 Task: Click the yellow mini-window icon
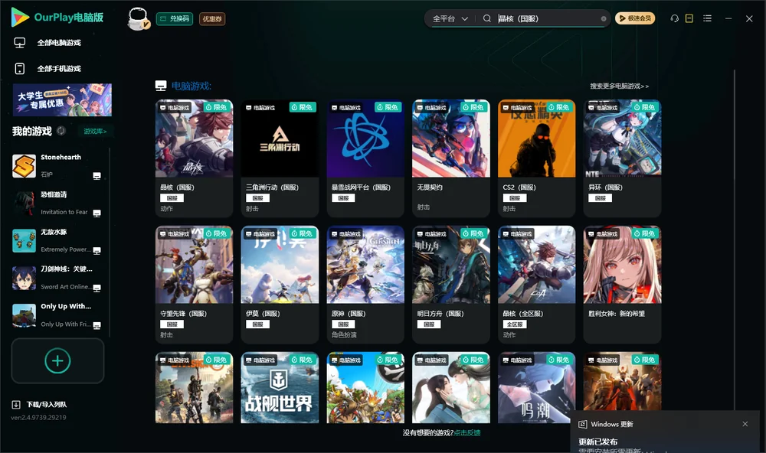click(689, 18)
